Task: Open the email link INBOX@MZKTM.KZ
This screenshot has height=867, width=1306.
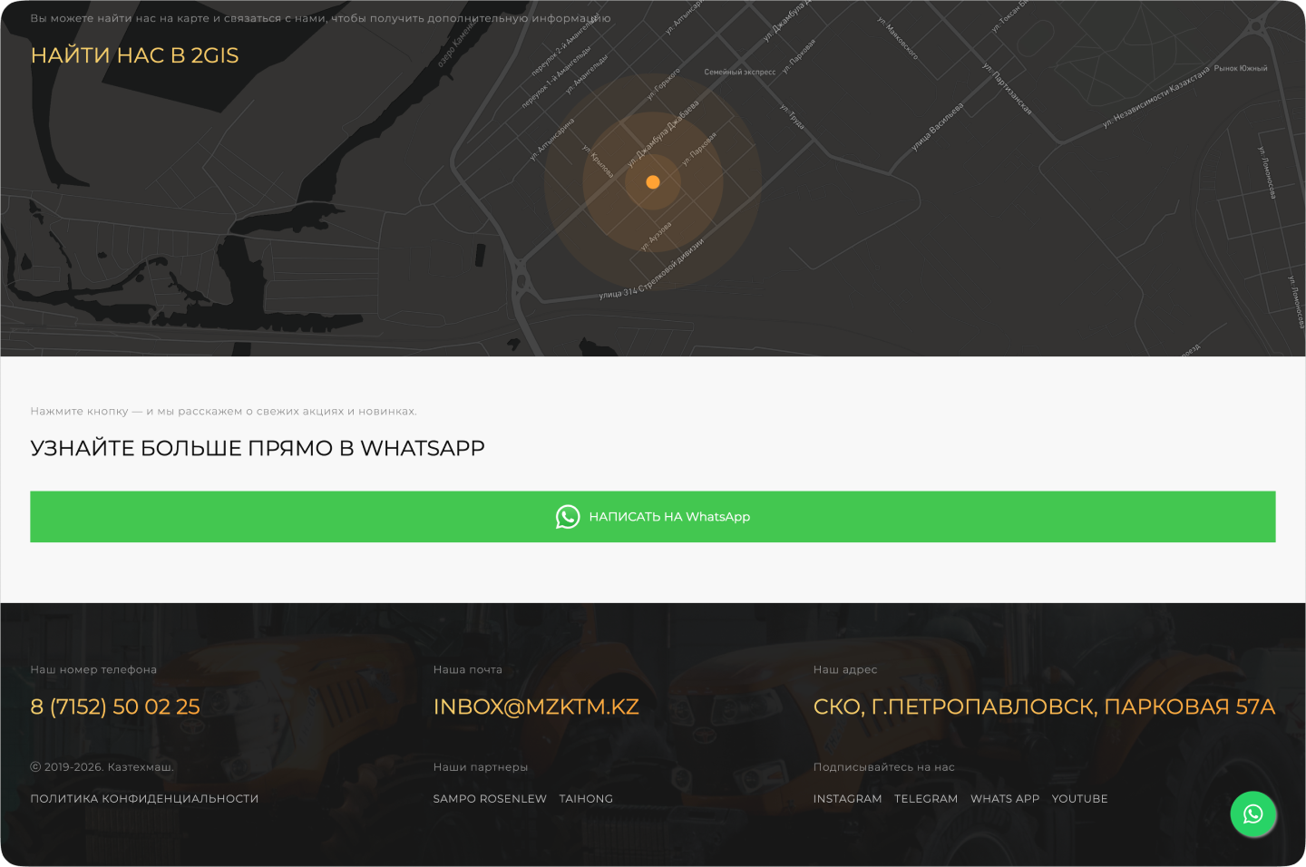Action: (536, 706)
